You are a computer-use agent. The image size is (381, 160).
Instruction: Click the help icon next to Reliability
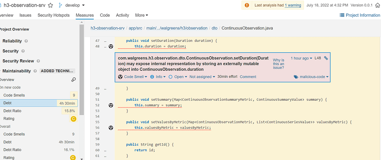click(x=26, y=41)
